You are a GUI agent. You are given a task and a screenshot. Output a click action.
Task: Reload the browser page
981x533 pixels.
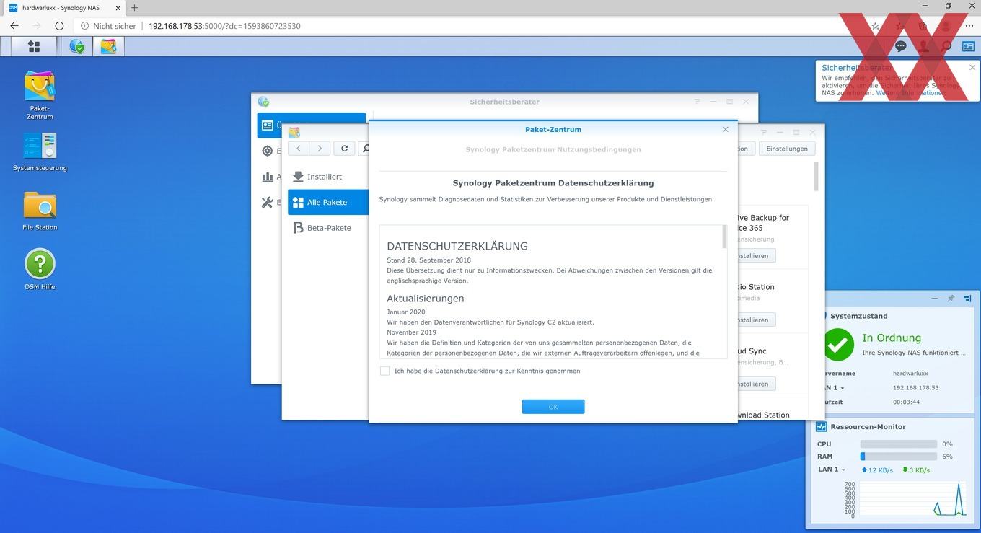click(59, 25)
